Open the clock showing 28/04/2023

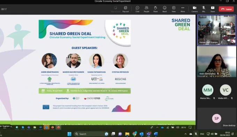pos(225,134)
